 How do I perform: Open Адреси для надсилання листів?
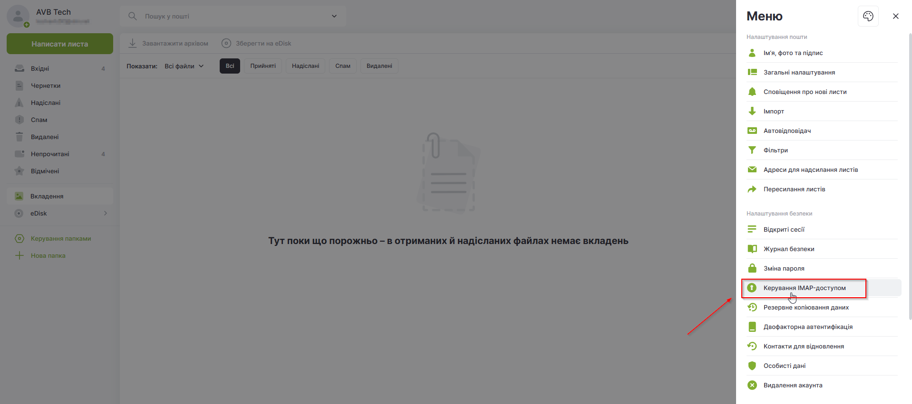pyautogui.click(x=822, y=169)
